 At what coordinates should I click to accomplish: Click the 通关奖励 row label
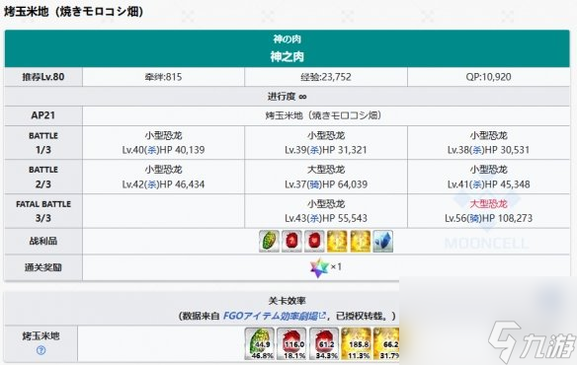43,267
